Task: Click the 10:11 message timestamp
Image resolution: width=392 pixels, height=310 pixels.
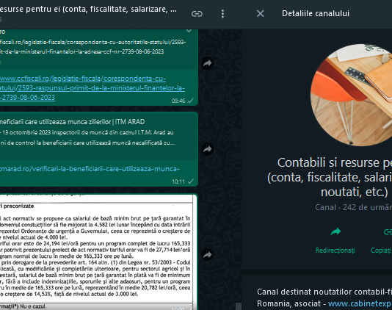Action: [x=178, y=181]
